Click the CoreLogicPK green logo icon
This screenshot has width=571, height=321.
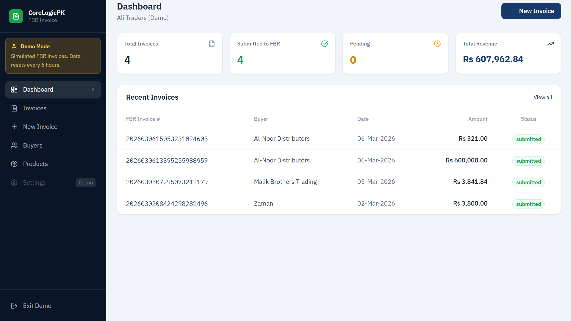click(x=16, y=16)
